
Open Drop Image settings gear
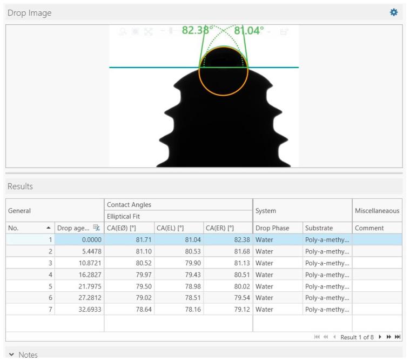[x=393, y=12]
